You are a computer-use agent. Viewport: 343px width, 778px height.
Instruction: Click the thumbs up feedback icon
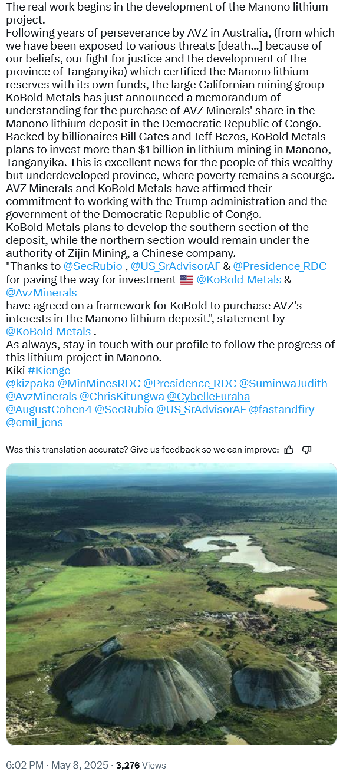pyautogui.click(x=289, y=450)
